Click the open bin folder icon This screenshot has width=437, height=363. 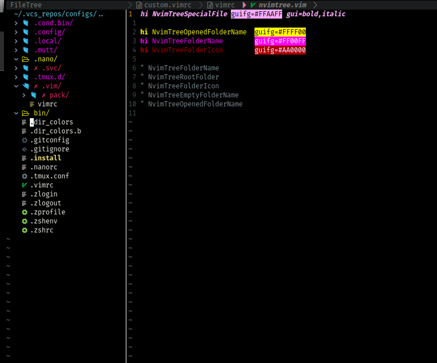click(26, 113)
